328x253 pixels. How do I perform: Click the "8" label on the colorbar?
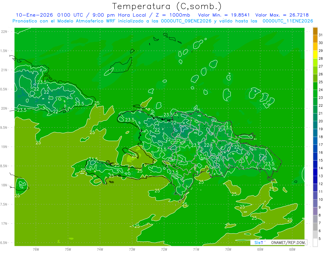click(320, 215)
